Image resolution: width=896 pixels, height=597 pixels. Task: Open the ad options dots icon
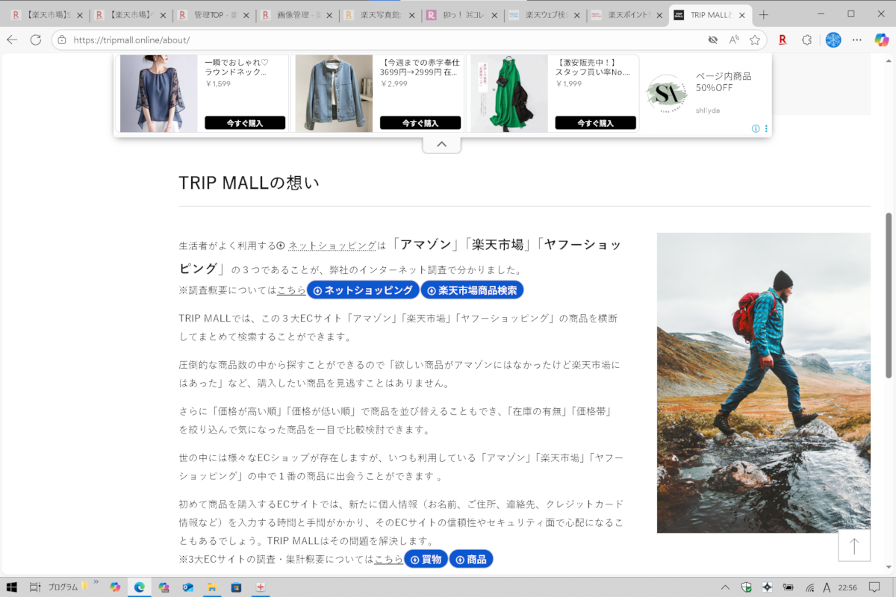[766, 129]
